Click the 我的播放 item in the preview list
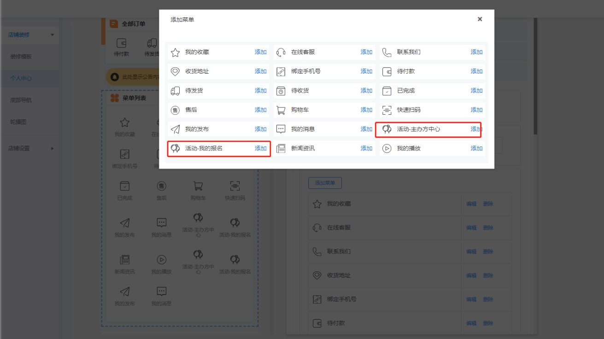Screen dimensions: 604x339 pos(161,265)
